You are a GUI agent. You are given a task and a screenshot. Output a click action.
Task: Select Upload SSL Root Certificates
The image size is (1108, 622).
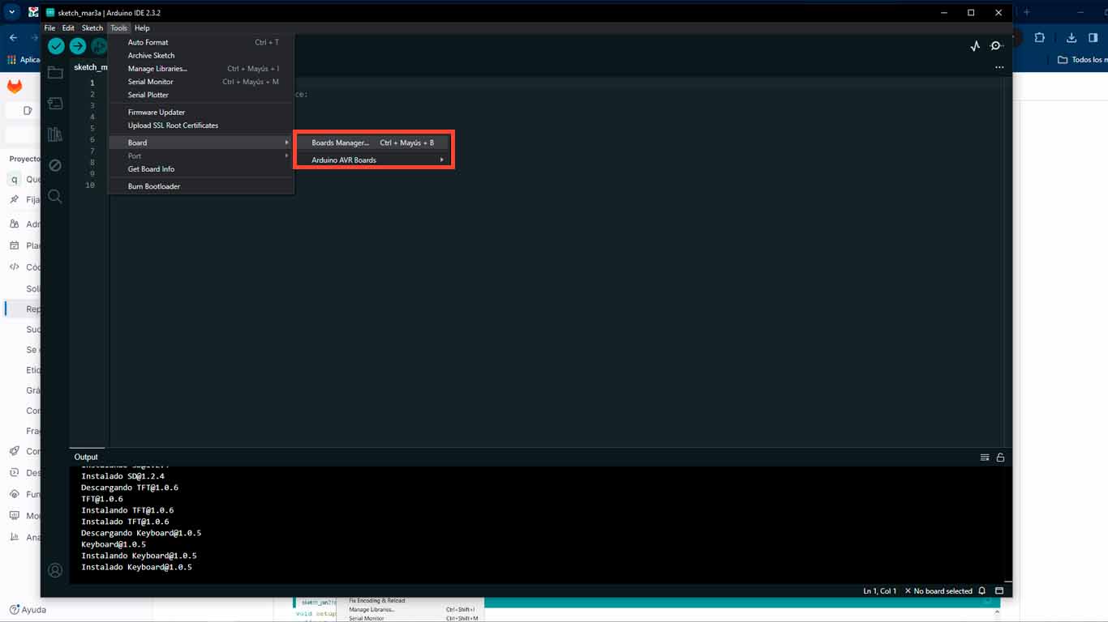[200, 126]
